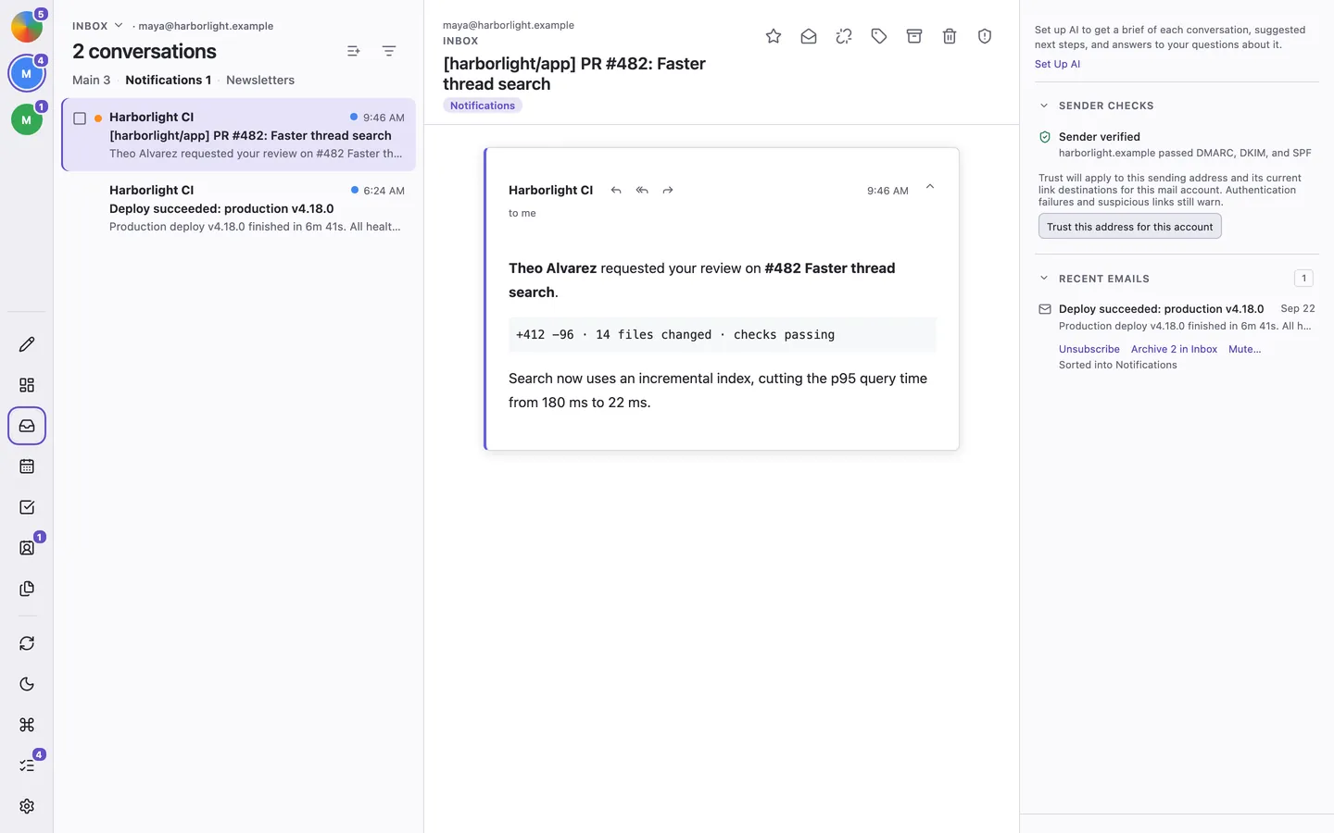Click the Notifications label chip under the subject
The width and height of the screenshot is (1334, 833).
[x=483, y=106]
